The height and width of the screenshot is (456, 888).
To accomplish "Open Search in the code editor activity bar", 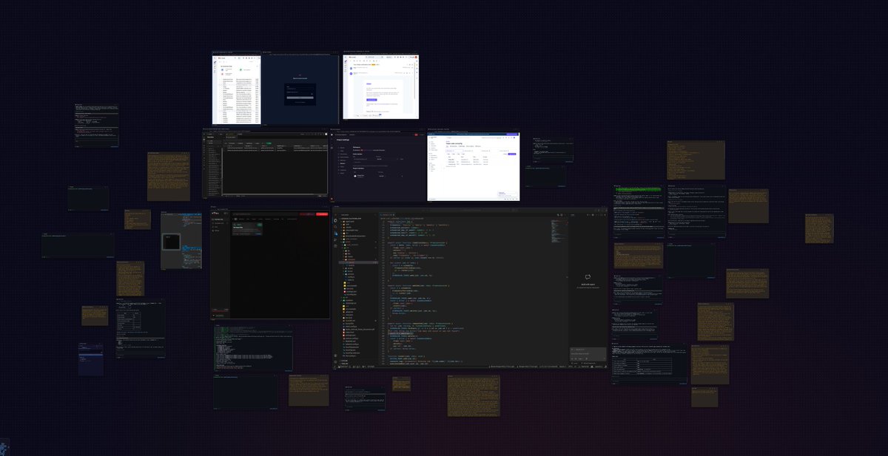I will click(x=335, y=227).
